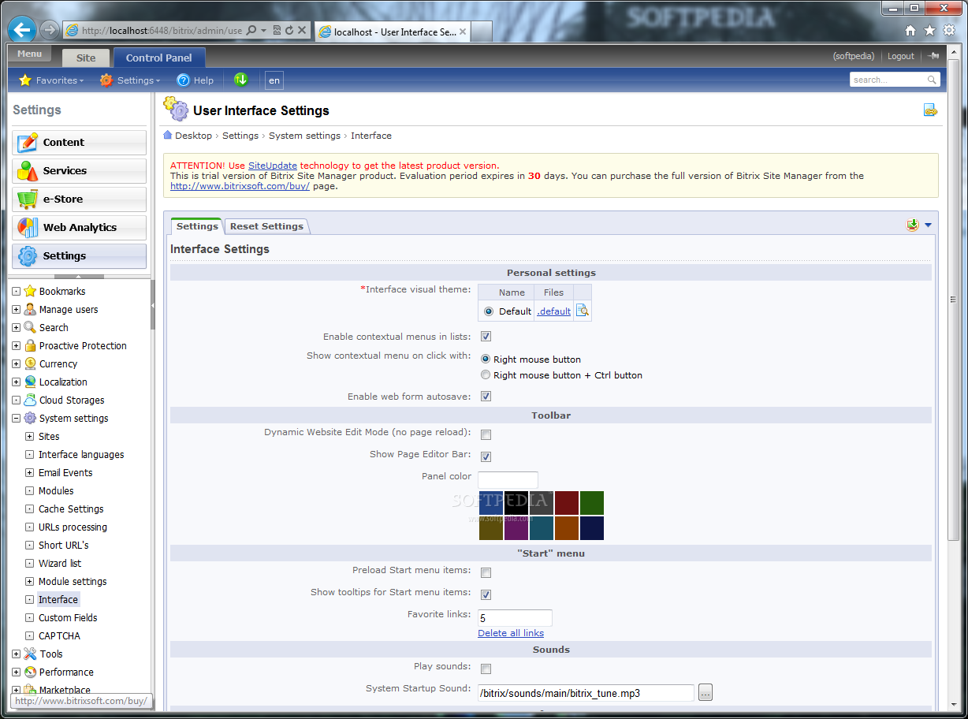Open the Services section icon
This screenshot has height=719, width=968.
coord(28,171)
